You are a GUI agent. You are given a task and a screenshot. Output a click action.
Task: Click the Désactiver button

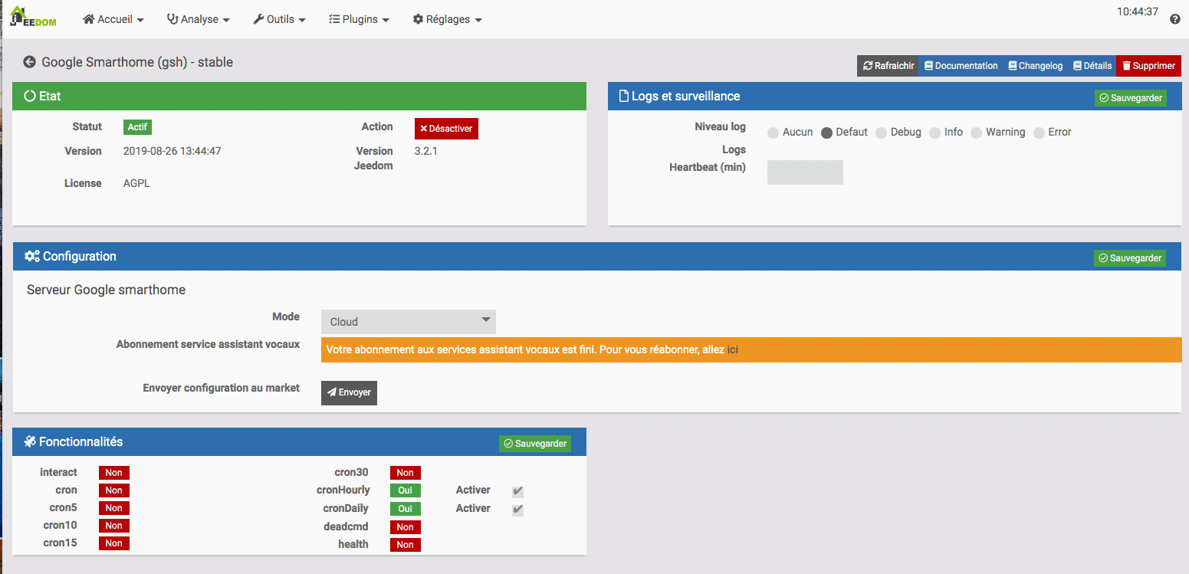[x=446, y=129]
